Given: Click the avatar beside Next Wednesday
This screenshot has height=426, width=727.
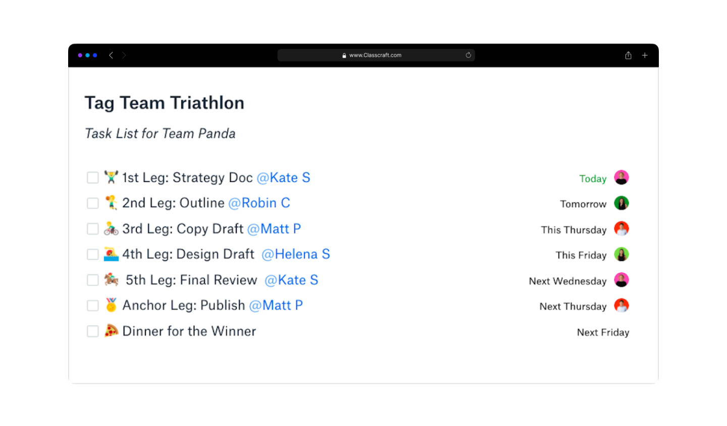Looking at the screenshot, I should point(621,280).
